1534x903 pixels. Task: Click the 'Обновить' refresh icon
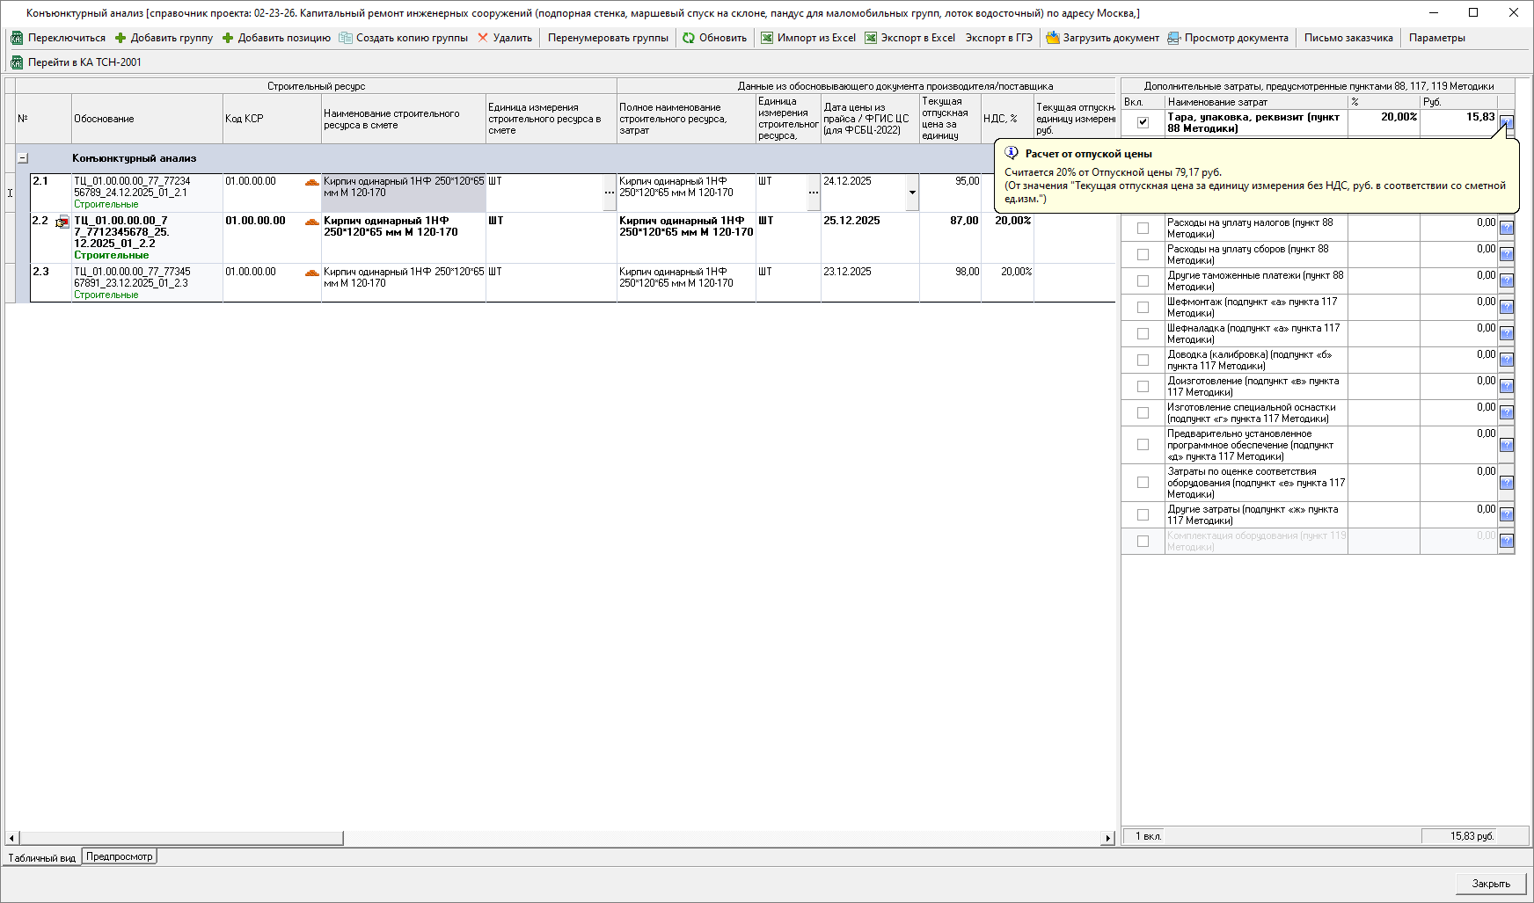(x=689, y=38)
